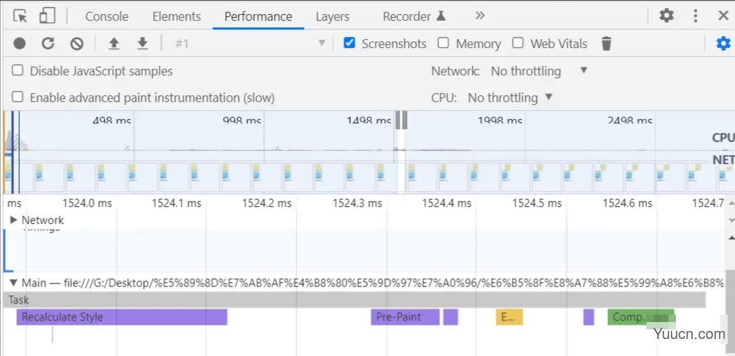Screen dimensions: 735x356
Task: Click the 498 ms overview time label
Action: (112, 120)
